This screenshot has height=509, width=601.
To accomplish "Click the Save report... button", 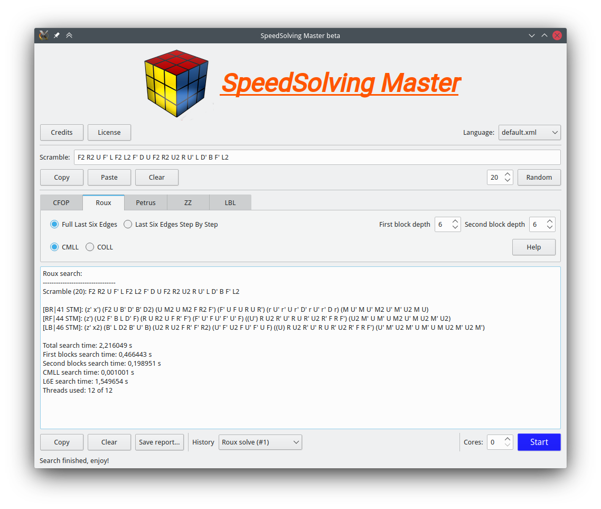I will pyautogui.click(x=159, y=442).
